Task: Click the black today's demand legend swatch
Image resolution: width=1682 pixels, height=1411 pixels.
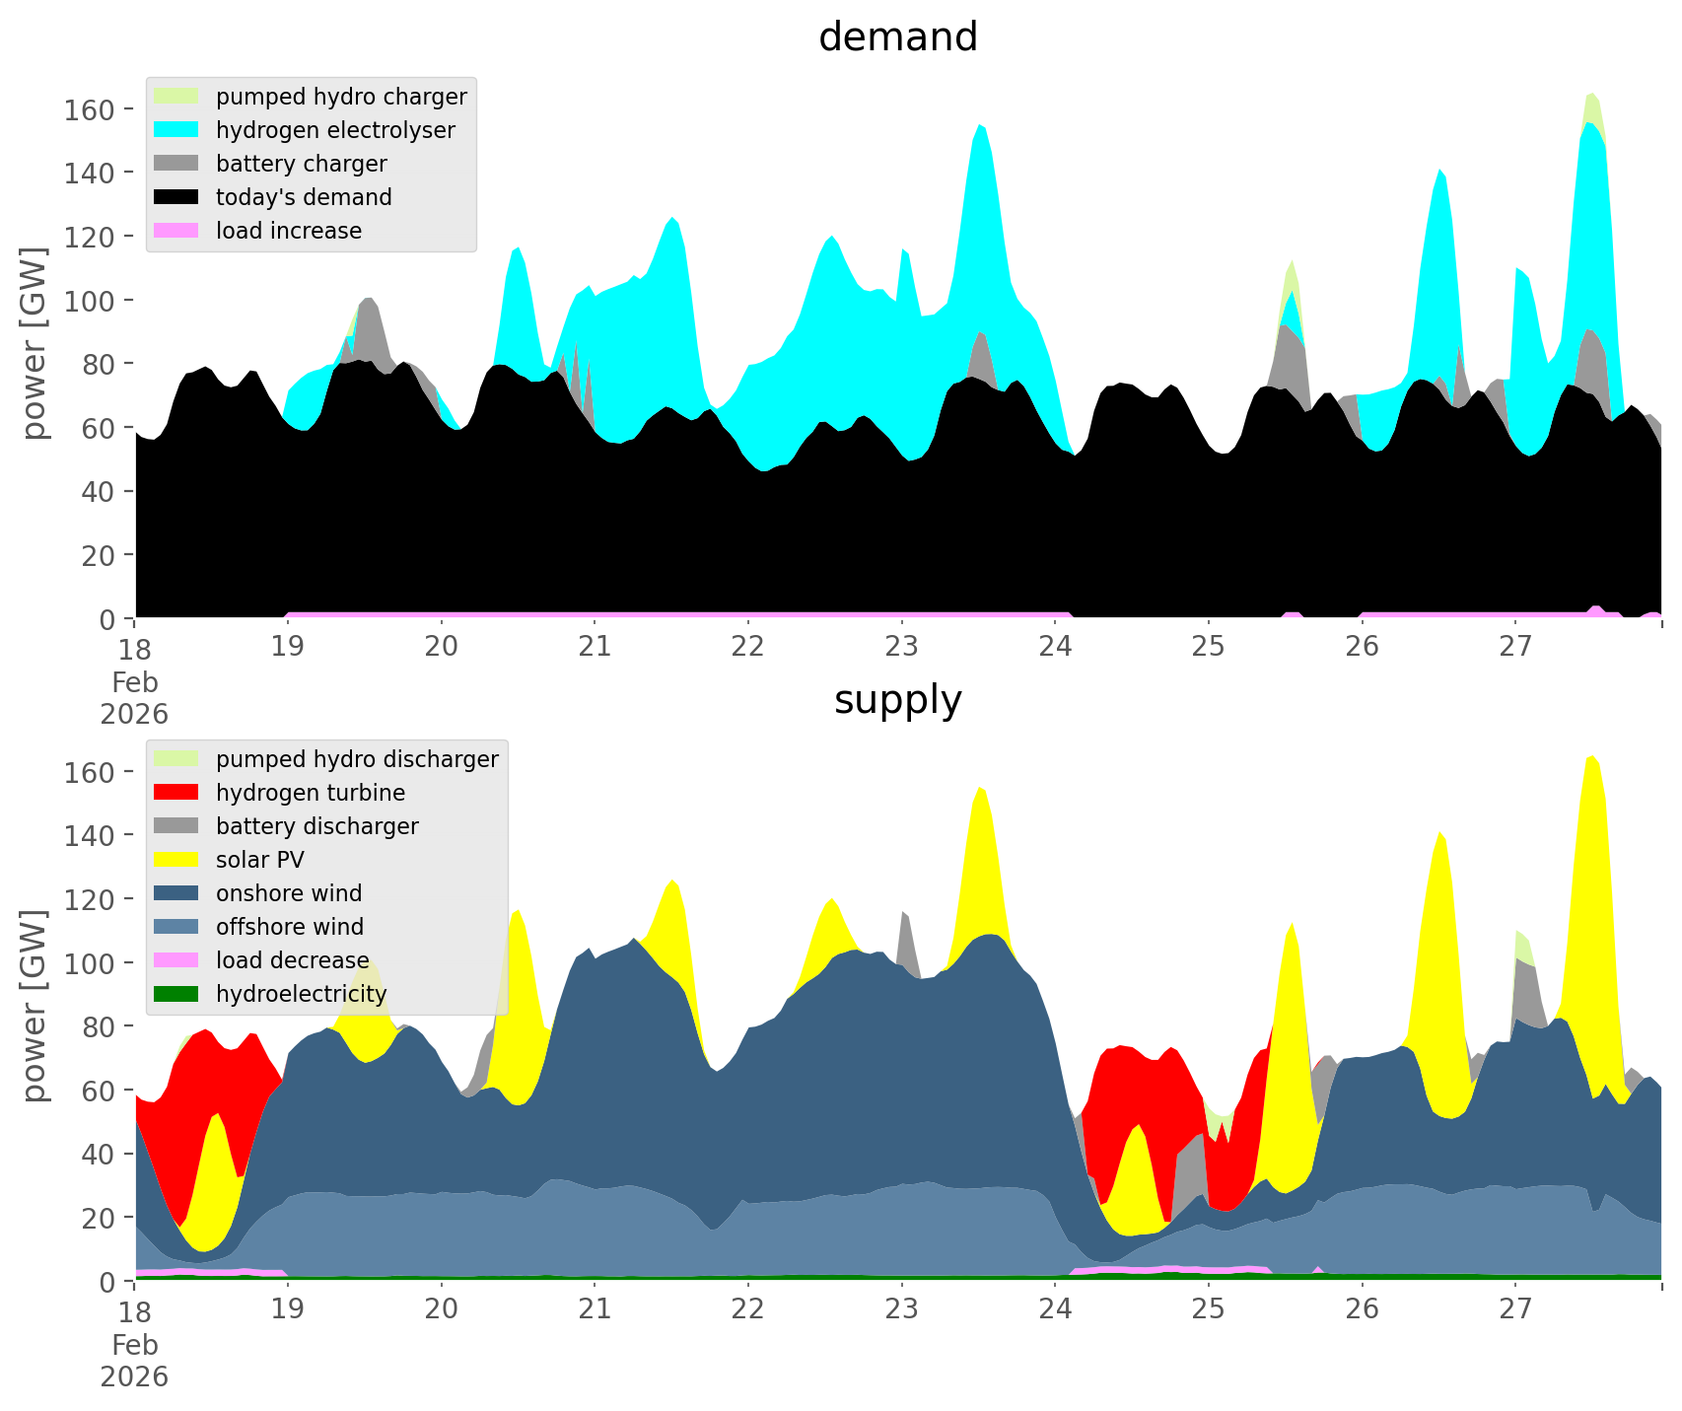Action: coord(176,197)
